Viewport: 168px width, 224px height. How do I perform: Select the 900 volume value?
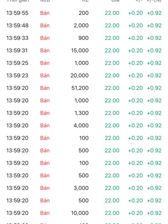point(83,38)
